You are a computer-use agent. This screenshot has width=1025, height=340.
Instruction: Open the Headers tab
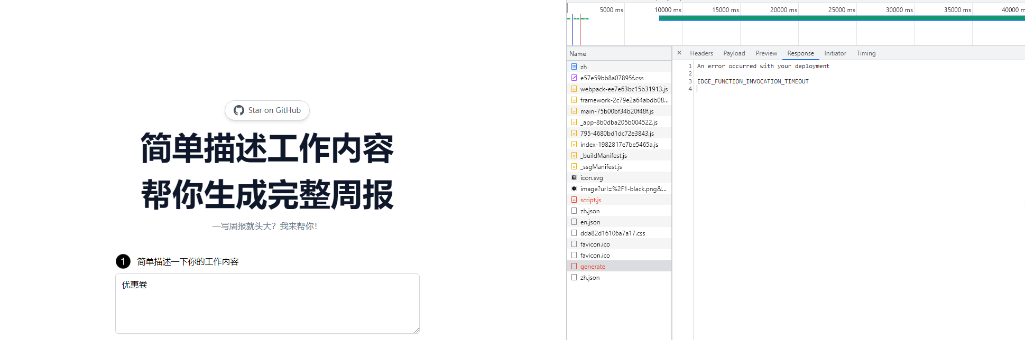701,53
